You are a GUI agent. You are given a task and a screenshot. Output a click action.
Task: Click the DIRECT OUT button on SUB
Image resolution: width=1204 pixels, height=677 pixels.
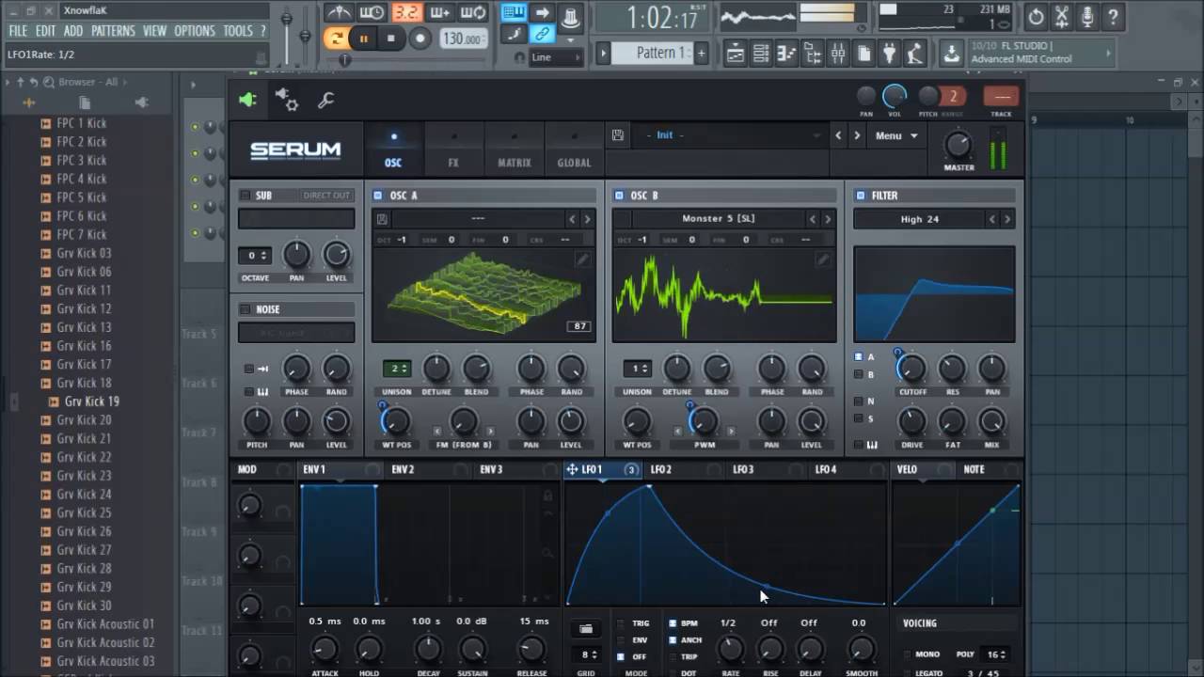tap(326, 196)
